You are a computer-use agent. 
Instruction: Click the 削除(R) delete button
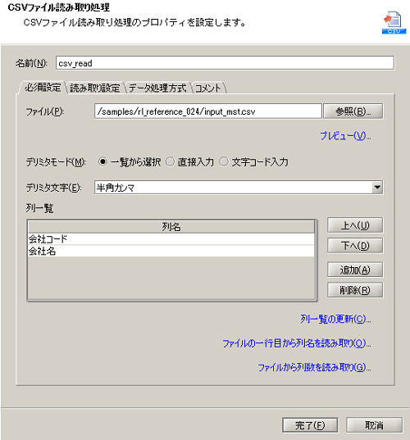[x=355, y=290]
